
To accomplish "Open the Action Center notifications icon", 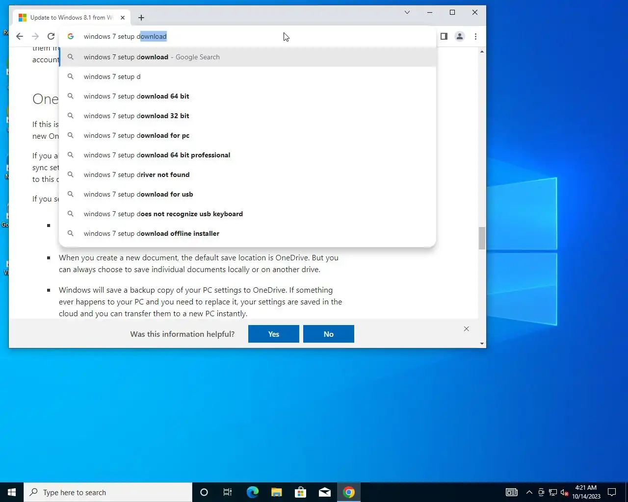I will 612,492.
